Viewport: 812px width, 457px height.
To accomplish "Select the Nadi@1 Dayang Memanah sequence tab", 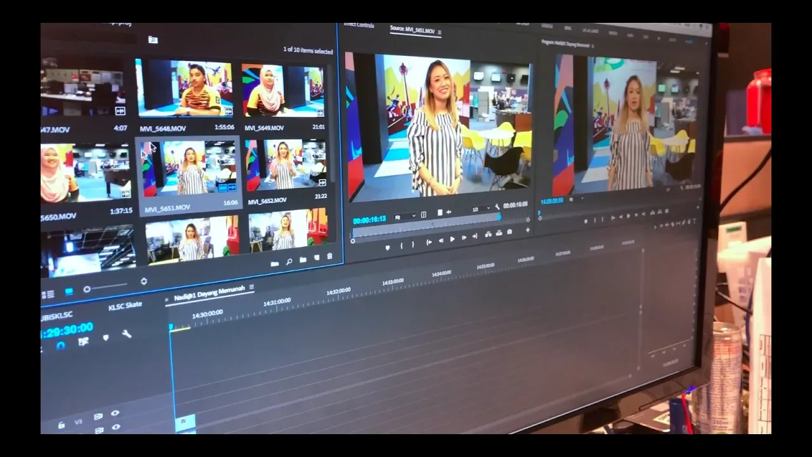I will point(209,293).
